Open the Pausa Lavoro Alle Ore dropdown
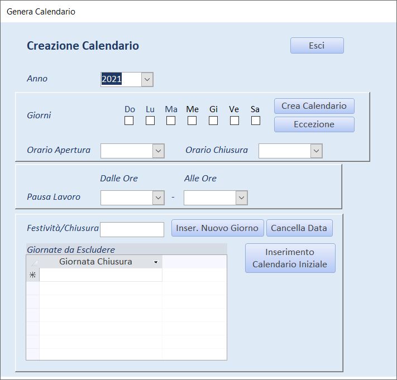This screenshot has width=397, height=380. (242, 198)
